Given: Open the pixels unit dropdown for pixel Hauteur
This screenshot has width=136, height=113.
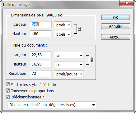Looking at the screenshot, I should (63, 34).
